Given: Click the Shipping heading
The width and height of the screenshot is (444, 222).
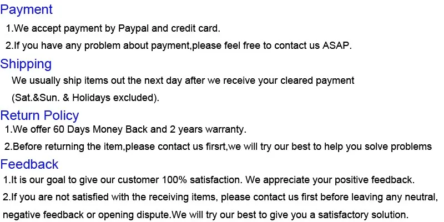Looking at the screenshot, I should coord(26,64).
